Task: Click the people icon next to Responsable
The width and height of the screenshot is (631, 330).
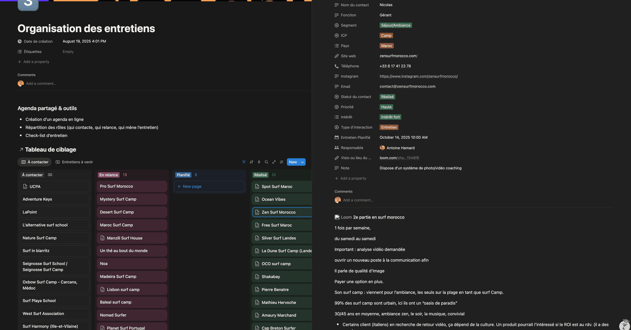Action: (337, 148)
